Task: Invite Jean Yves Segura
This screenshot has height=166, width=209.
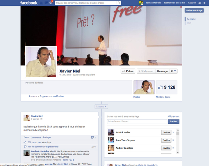Action: tap(166, 140)
